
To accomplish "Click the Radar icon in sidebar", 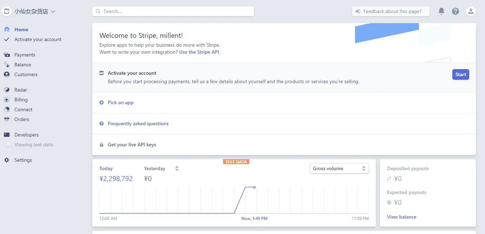I will pos(7,90).
